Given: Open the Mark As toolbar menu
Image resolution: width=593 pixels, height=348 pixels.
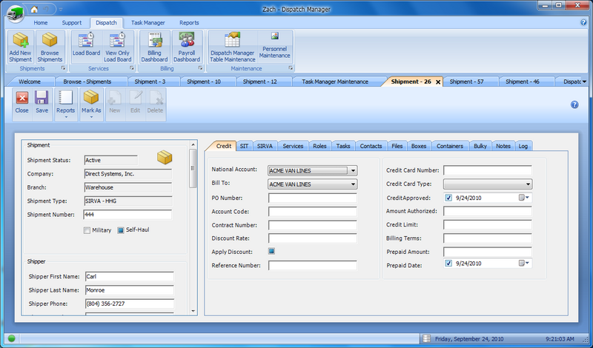Looking at the screenshot, I should pos(91,104).
